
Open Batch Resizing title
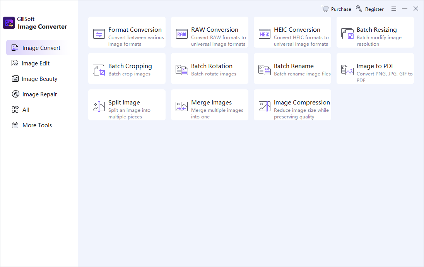pyautogui.click(x=377, y=30)
